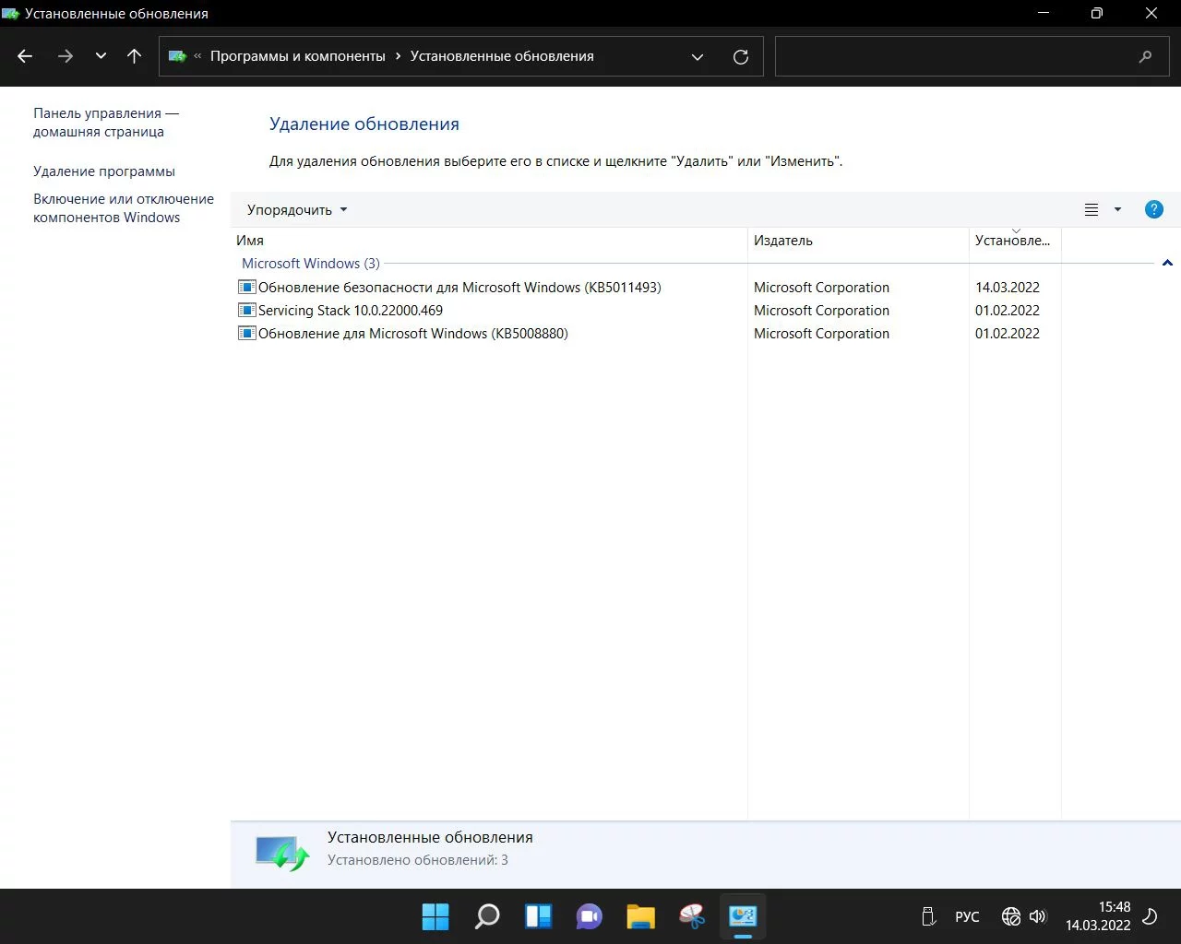Go up one level with Up arrow
Viewport: 1181px width, 944px height.
[x=134, y=56]
